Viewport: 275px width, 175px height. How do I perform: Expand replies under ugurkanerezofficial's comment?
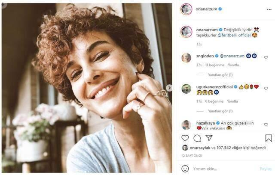coord(220,111)
